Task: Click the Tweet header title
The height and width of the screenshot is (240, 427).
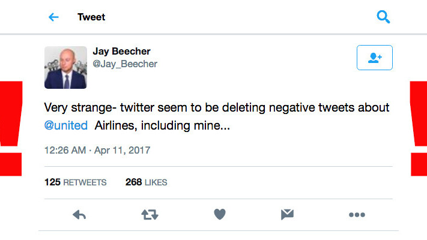Action: [91, 17]
